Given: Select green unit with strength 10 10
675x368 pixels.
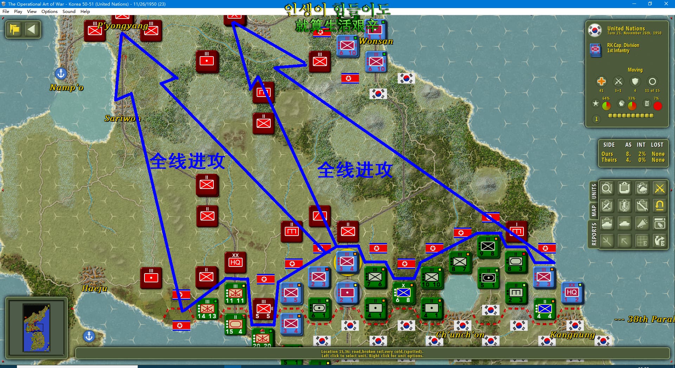Looking at the screenshot, I should point(431,277).
